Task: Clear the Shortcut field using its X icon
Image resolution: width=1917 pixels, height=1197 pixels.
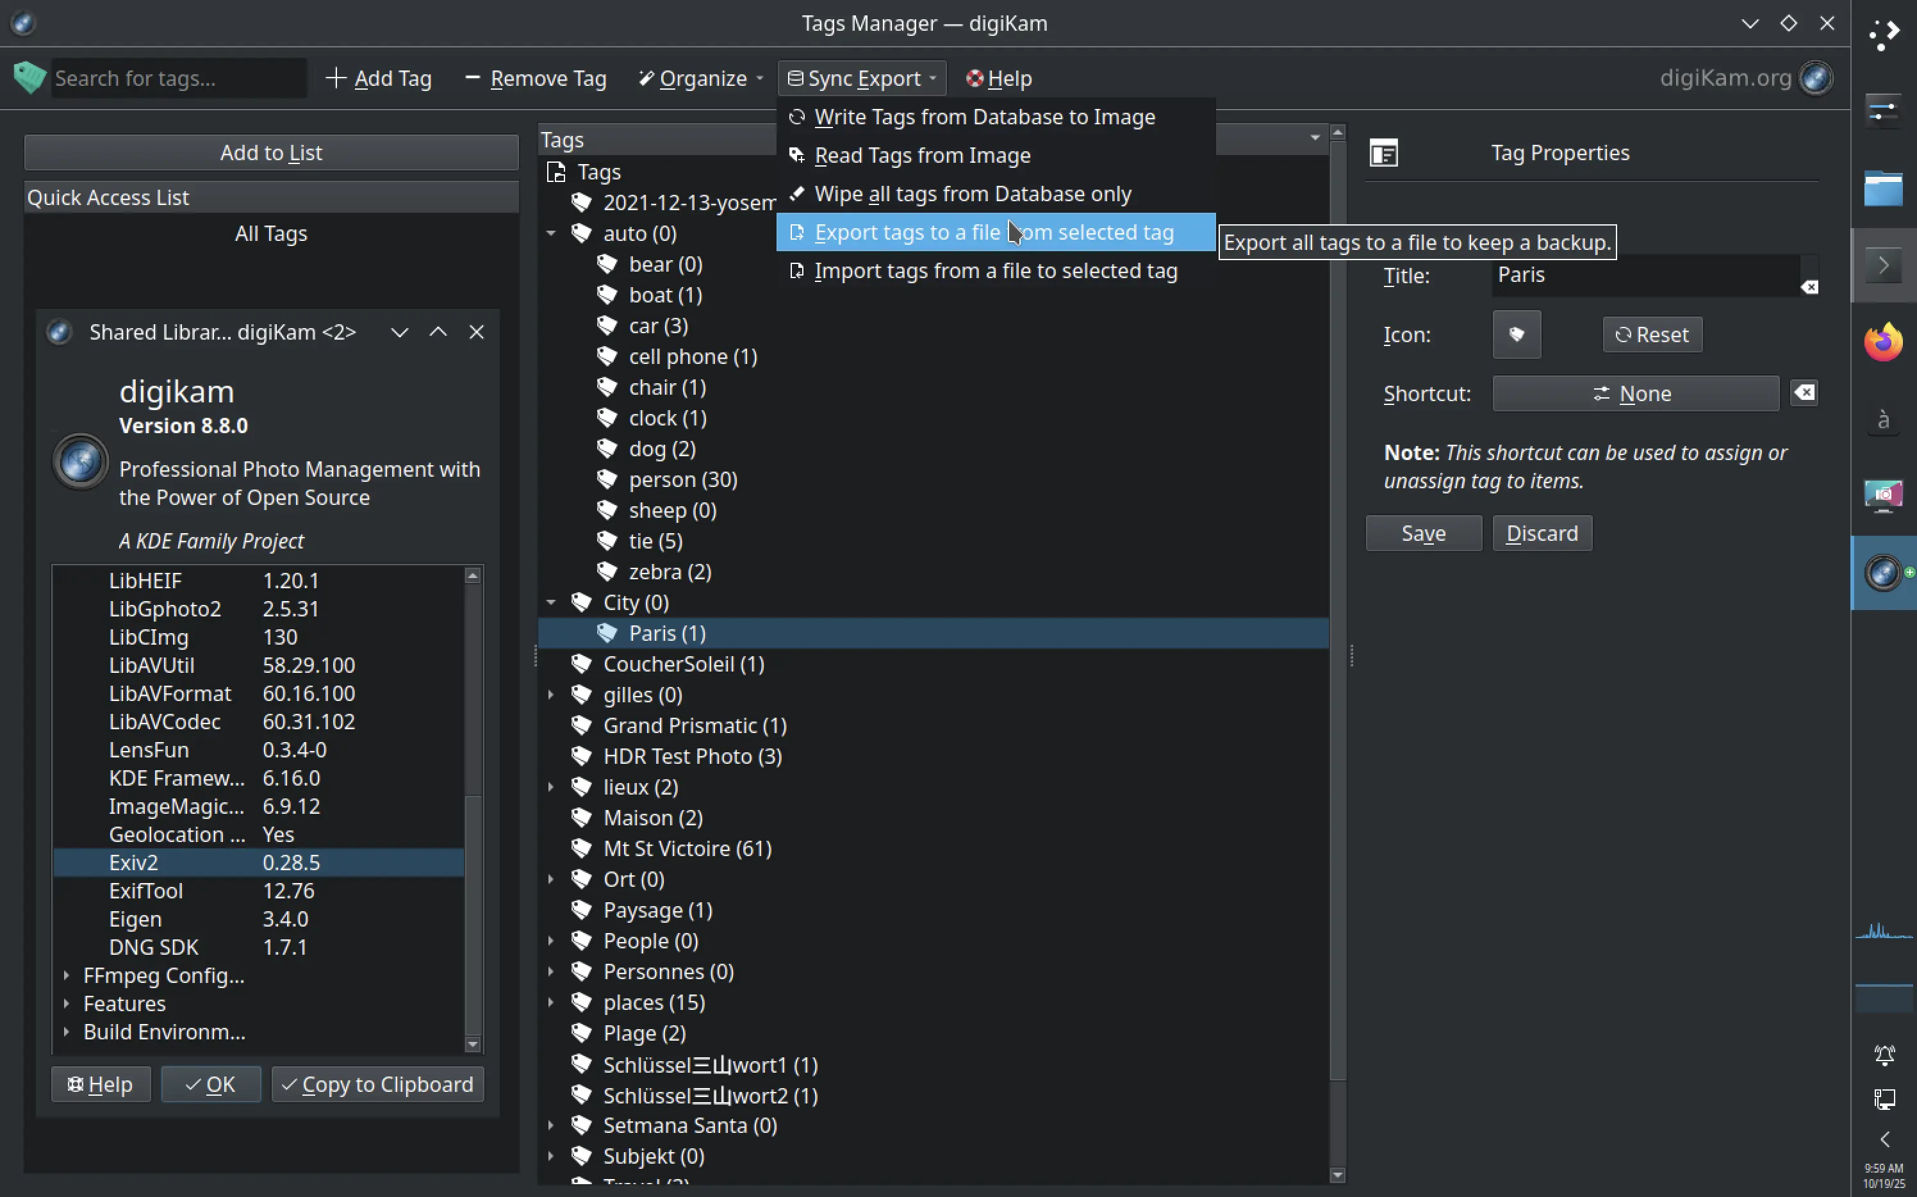Action: click(x=1805, y=393)
